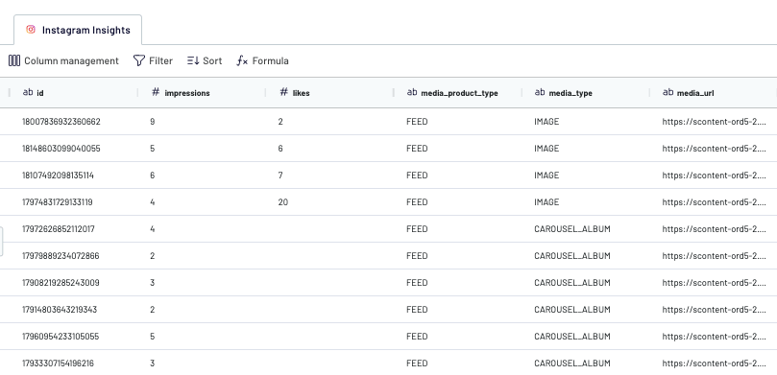Open the Sort option
This screenshot has height=375, width=777.
[x=205, y=60]
